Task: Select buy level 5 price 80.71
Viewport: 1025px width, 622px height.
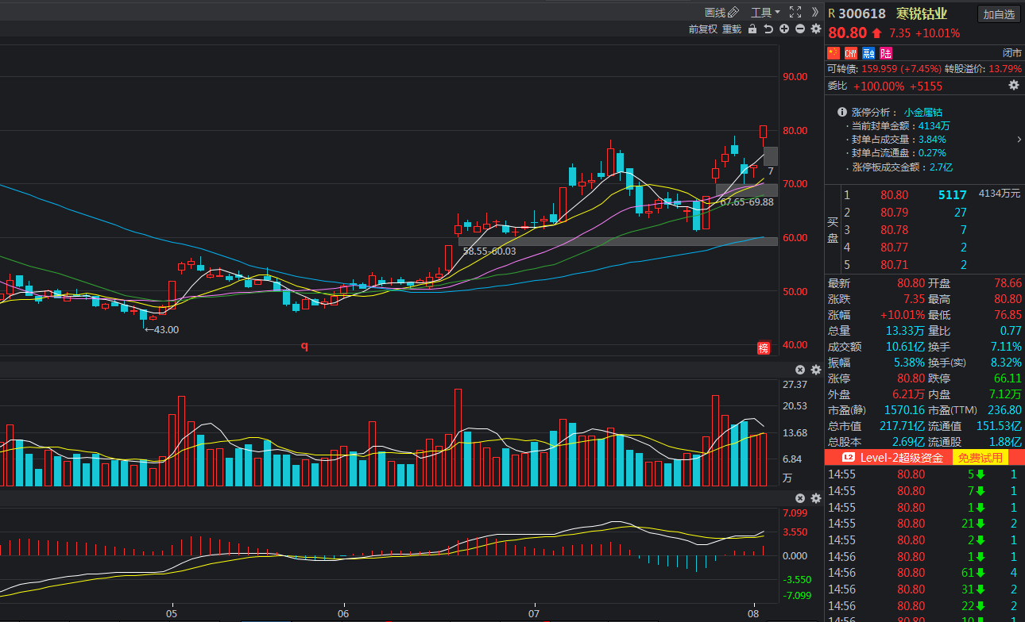Action: [894, 265]
